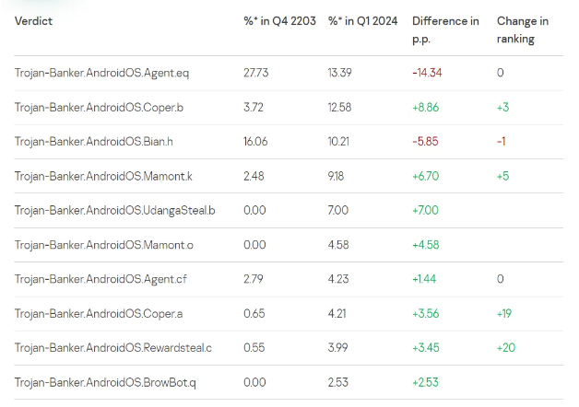The width and height of the screenshot is (579, 407).
Task: Select the 10.21 Q1 2024 percentage cell
Action: point(338,142)
